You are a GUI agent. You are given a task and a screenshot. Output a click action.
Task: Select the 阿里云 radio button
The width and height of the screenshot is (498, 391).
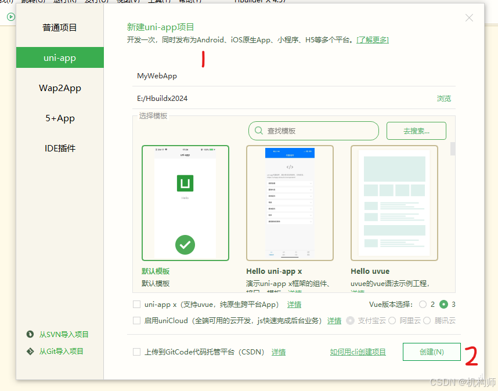[392, 321]
